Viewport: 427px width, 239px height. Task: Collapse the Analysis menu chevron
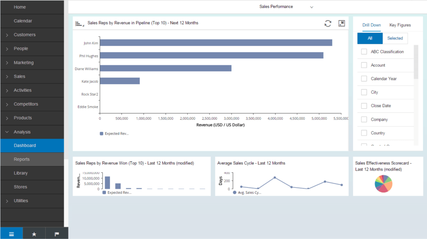pos(7,132)
